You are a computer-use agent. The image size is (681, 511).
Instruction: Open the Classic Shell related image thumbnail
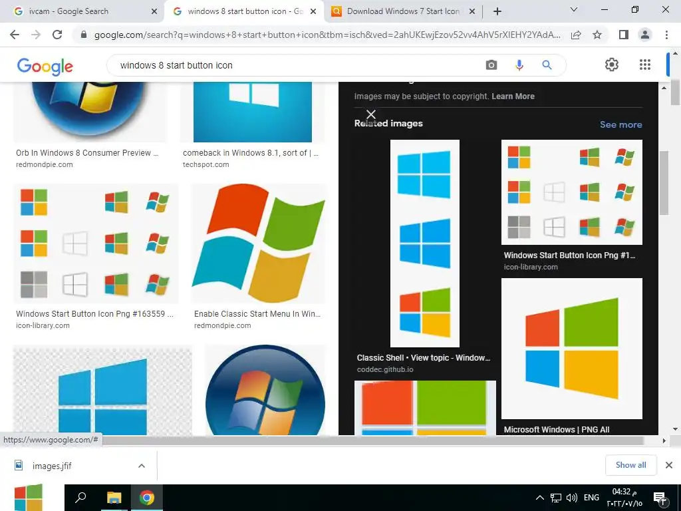click(425, 244)
